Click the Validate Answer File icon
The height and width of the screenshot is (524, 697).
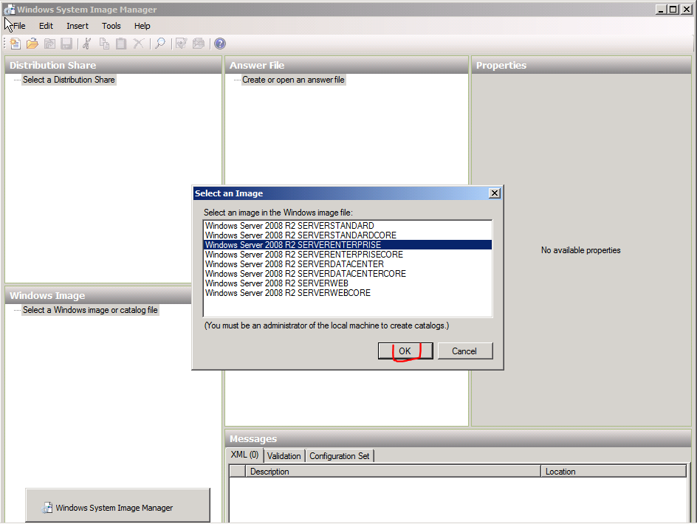tap(182, 44)
